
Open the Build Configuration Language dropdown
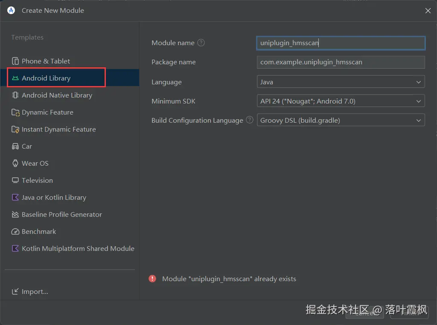pyautogui.click(x=341, y=120)
